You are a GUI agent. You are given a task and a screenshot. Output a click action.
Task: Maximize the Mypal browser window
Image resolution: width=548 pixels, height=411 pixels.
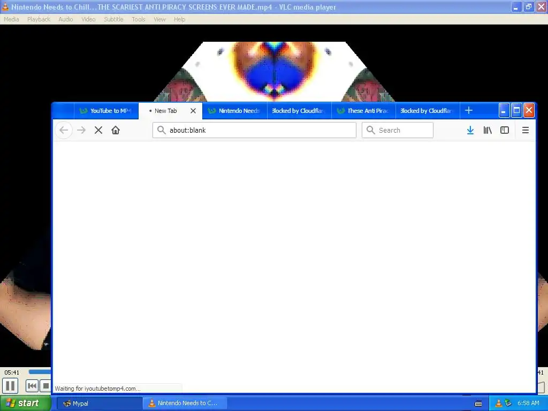point(516,111)
